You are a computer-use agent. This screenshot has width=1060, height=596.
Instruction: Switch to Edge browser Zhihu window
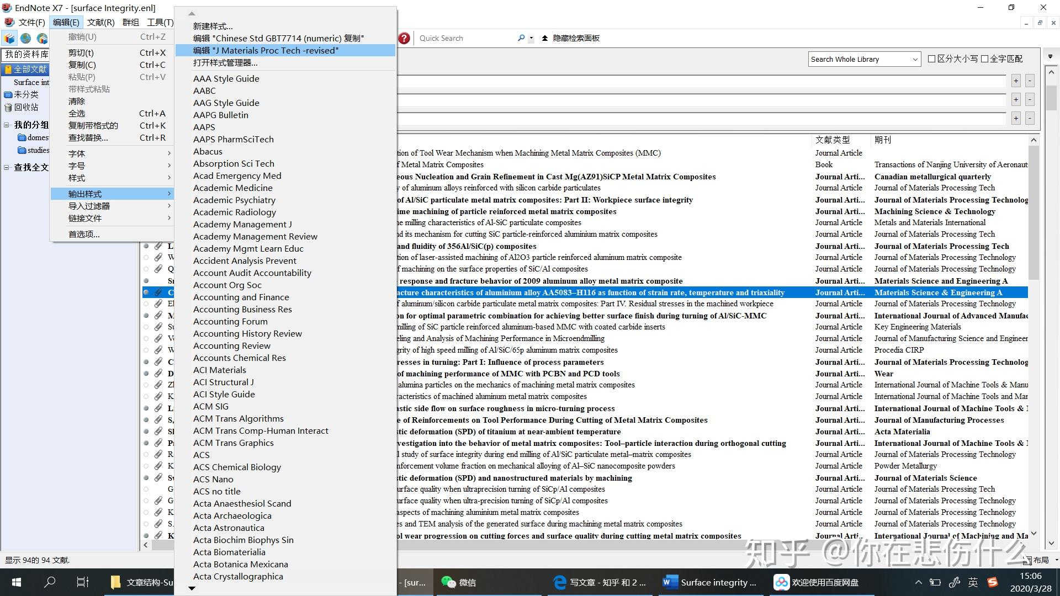coord(601,582)
